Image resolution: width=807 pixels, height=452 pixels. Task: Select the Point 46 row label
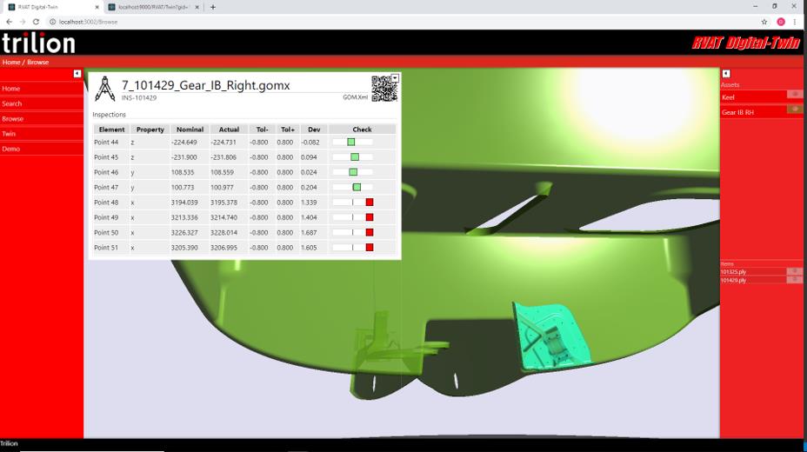[106, 172]
